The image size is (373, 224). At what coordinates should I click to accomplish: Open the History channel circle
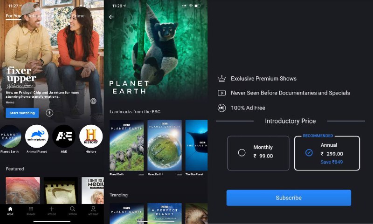(91, 136)
